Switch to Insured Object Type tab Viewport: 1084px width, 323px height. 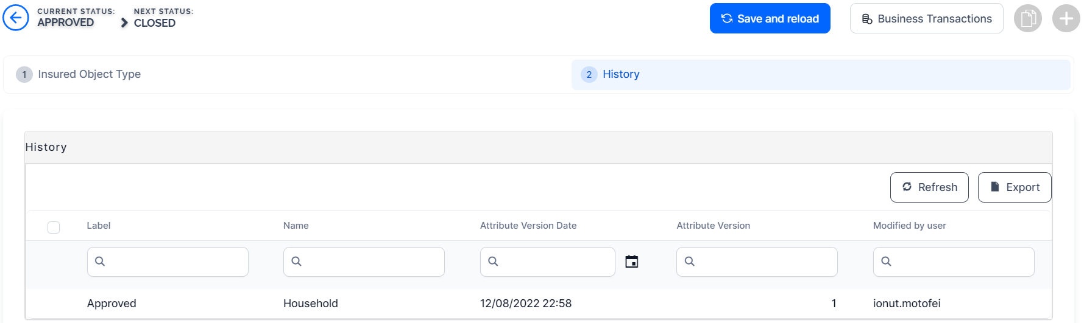89,74
